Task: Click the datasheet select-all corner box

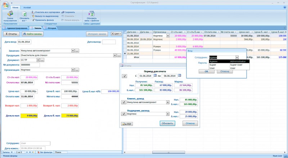Action: click(125, 32)
